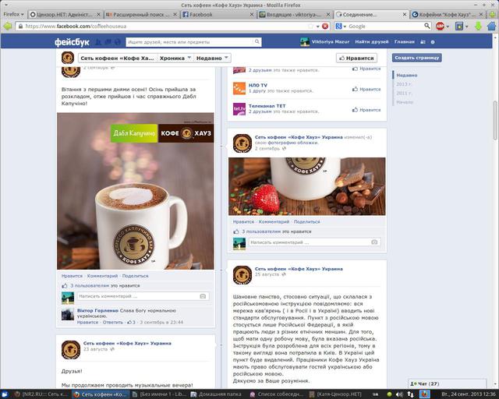The height and width of the screenshot is (399, 499).
Task: Like the Телеканал ТЕТ page
Action: [366, 110]
